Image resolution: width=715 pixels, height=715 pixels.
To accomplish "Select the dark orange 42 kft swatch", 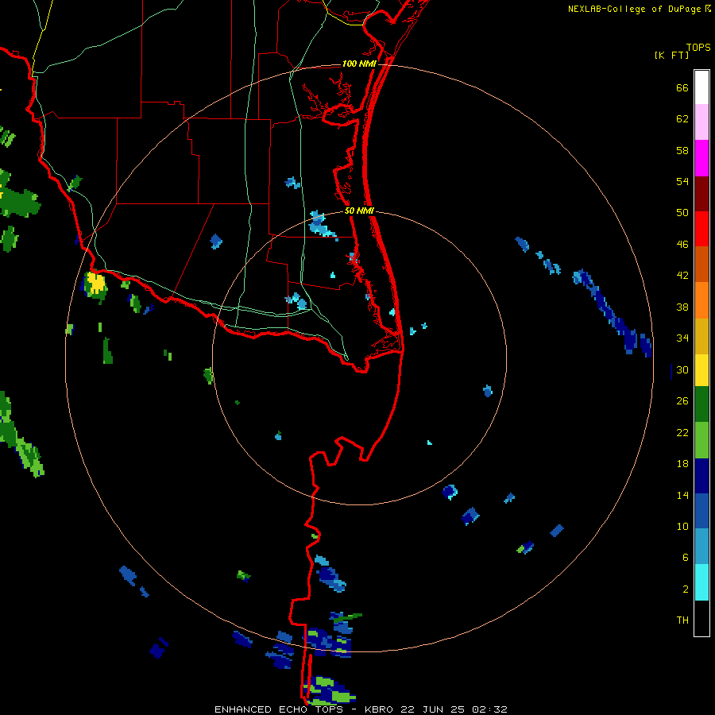I will coord(701,265).
